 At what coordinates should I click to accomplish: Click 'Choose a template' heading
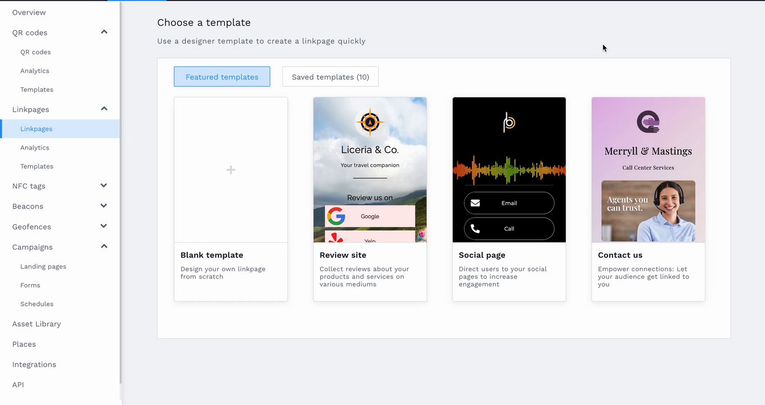204,22
